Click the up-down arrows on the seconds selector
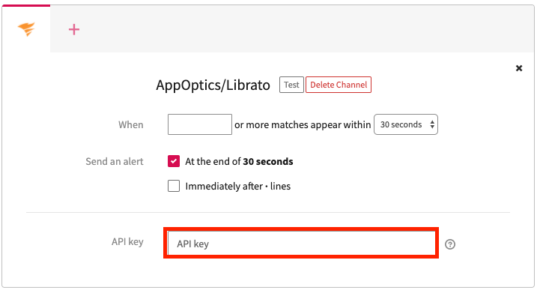537x290 pixels. [x=432, y=124]
